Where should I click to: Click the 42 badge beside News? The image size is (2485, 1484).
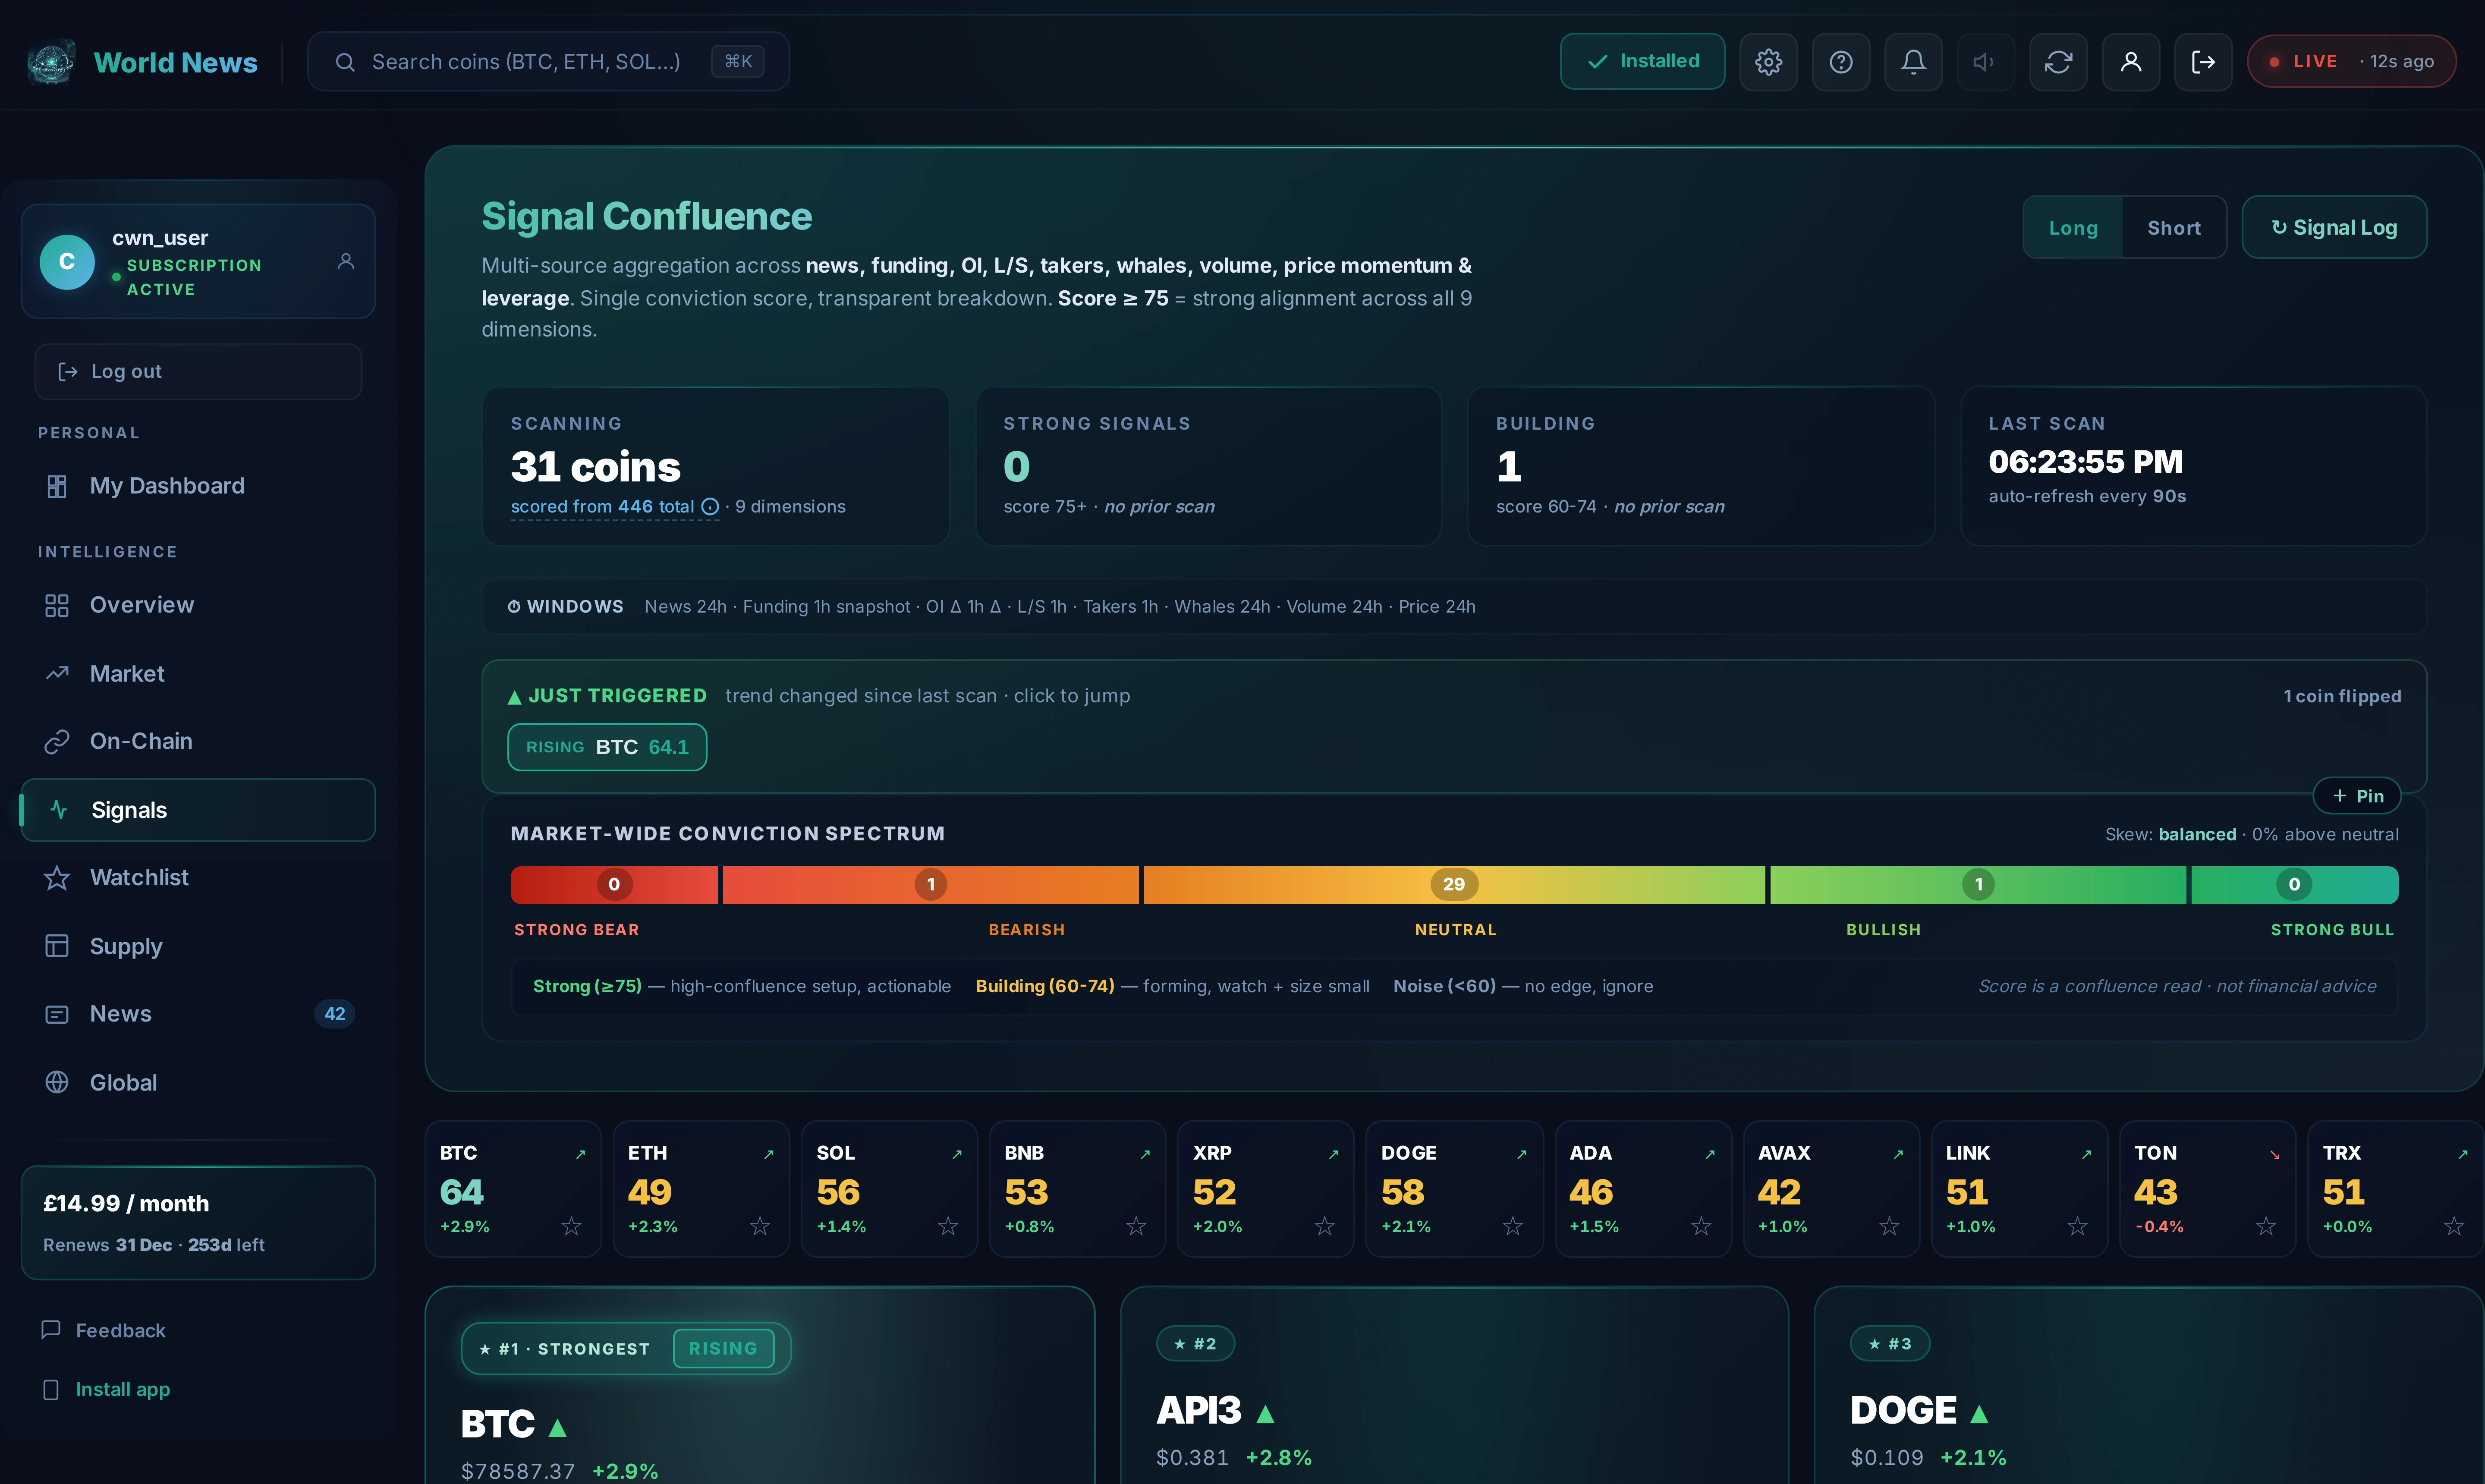pos(335,1014)
